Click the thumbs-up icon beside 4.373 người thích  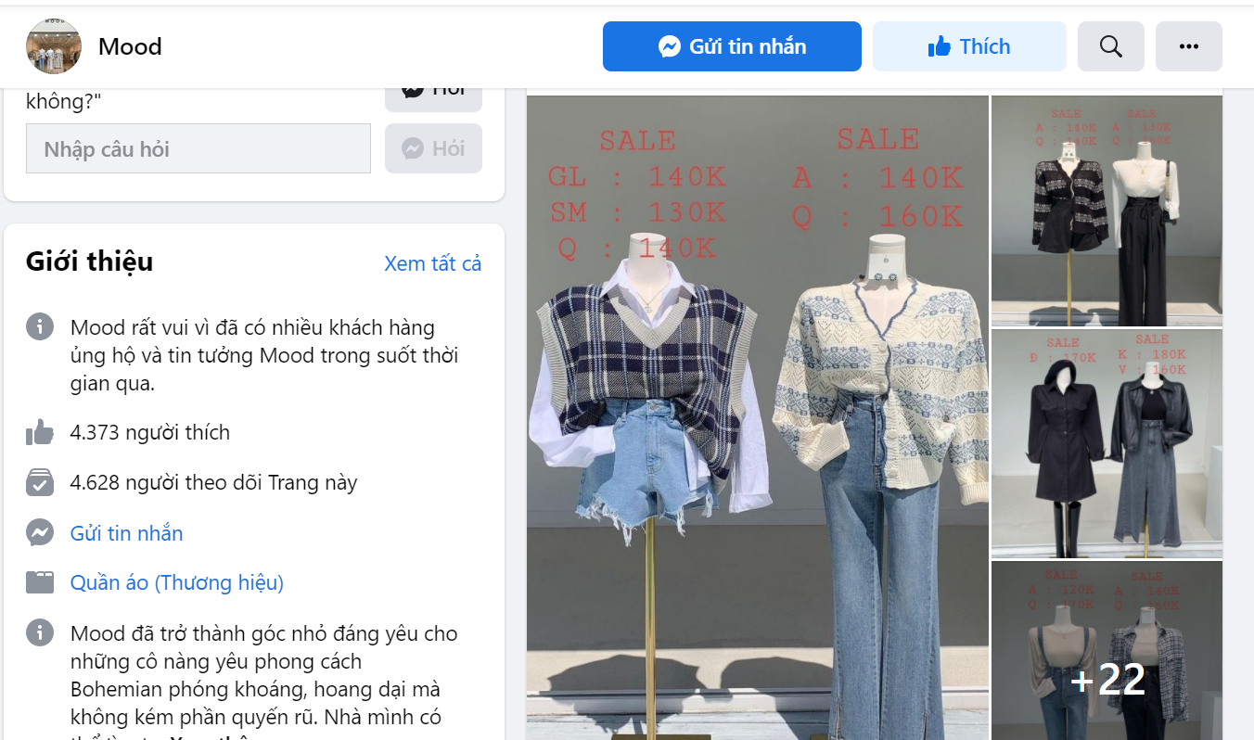40,432
